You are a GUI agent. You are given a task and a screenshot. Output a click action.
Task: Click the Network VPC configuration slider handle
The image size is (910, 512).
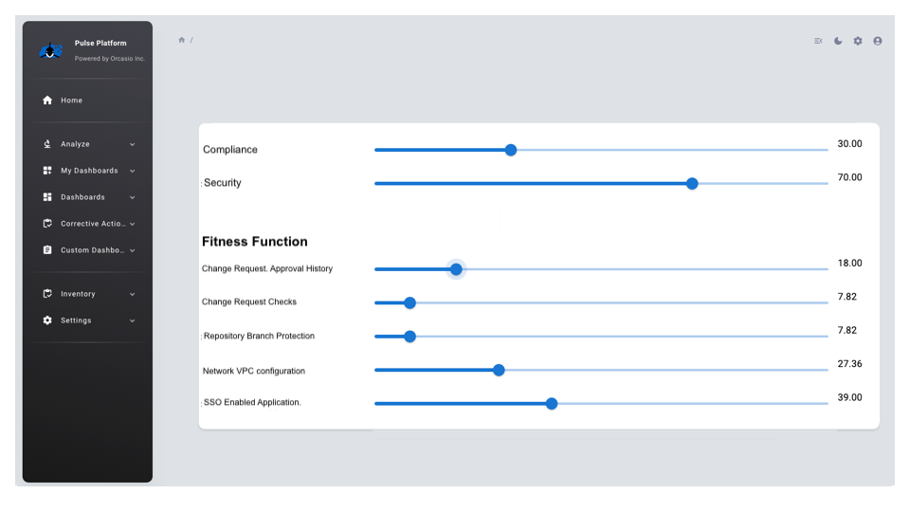pos(499,370)
